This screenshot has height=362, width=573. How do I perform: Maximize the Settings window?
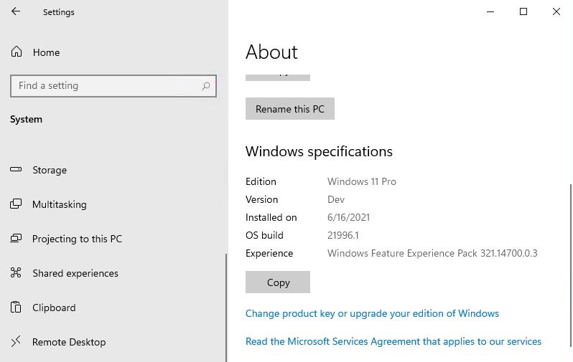pyautogui.click(x=523, y=12)
